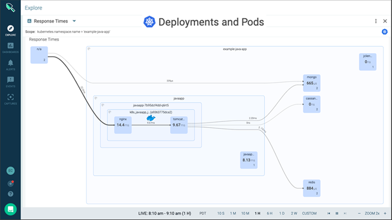Open Dashboards from the sidebar
This screenshot has height=220, width=392.
pyautogui.click(x=10, y=47)
